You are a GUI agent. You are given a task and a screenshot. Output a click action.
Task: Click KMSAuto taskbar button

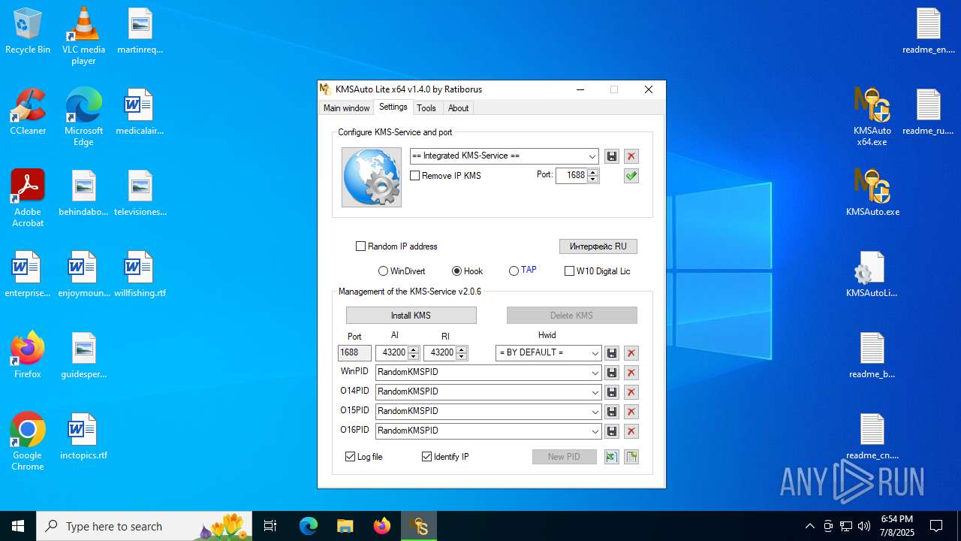pos(419,526)
